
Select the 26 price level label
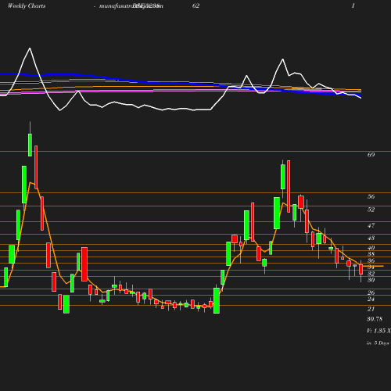pos(371,292)
